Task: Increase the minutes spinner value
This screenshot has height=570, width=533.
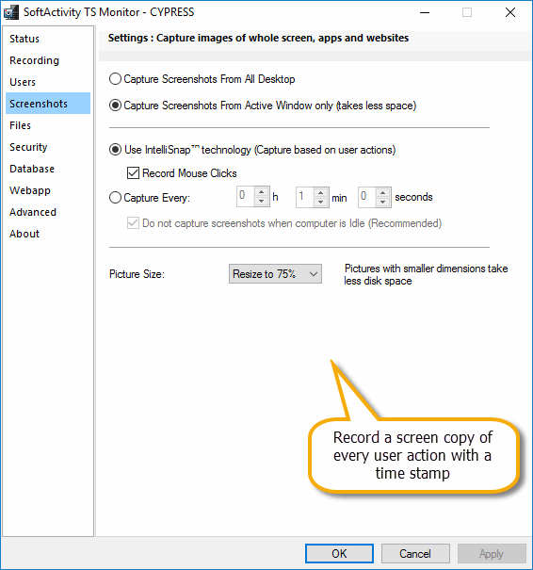Action: pyautogui.click(x=320, y=192)
